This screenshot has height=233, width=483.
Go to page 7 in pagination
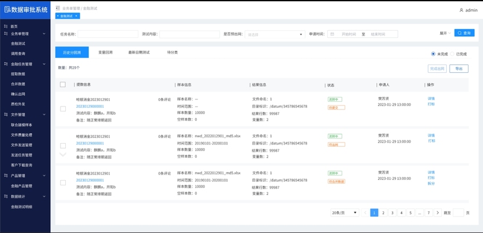coord(429,213)
